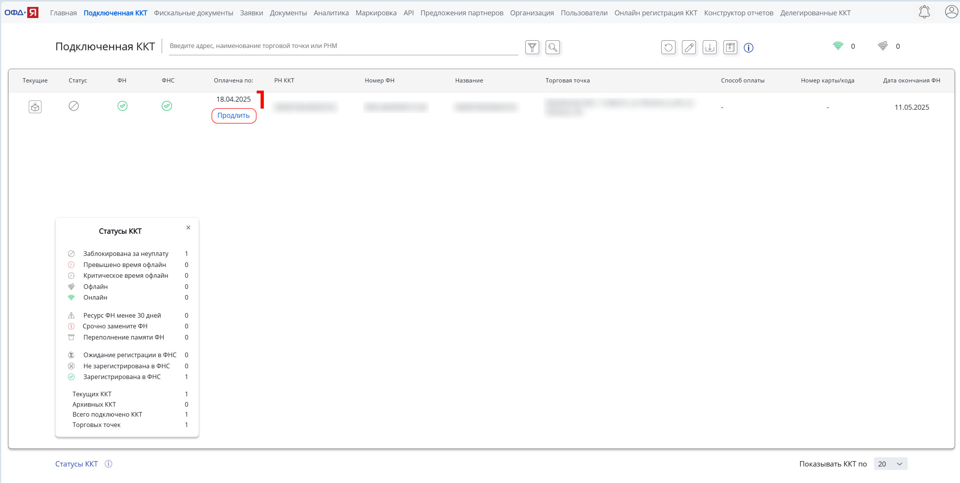Image resolution: width=960 pixels, height=483 pixels.
Task: Click the refresh arrow icon in toolbar
Action: 668,47
